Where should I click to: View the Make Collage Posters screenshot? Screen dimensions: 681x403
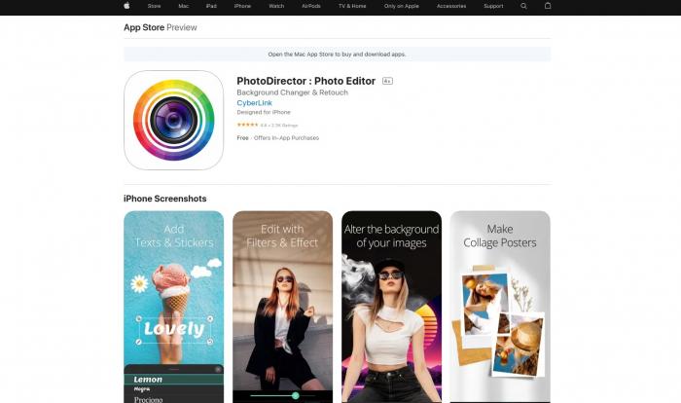pyautogui.click(x=500, y=307)
